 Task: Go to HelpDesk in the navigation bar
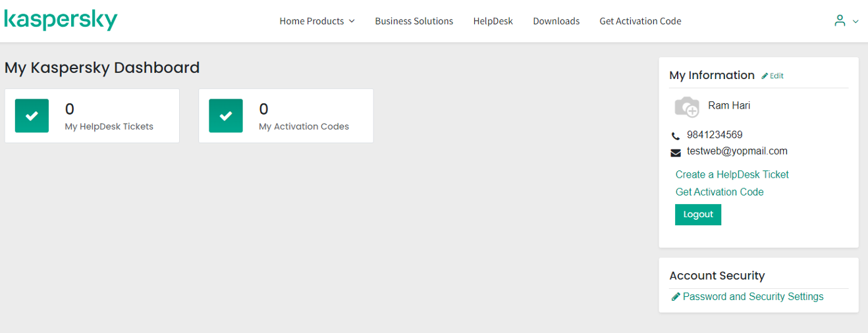(493, 21)
